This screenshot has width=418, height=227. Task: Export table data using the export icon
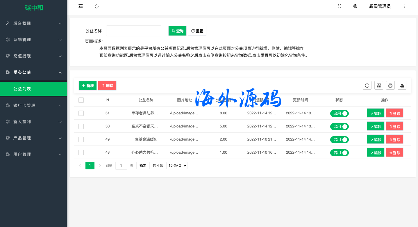[402, 85]
